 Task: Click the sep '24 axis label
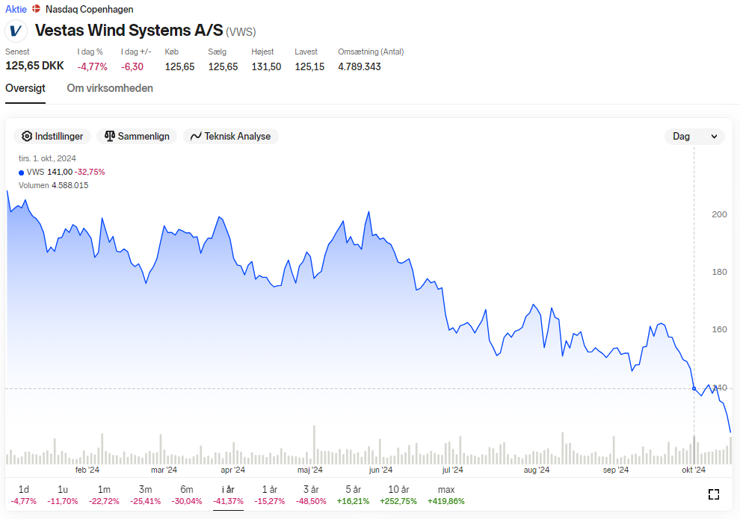pos(615,470)
